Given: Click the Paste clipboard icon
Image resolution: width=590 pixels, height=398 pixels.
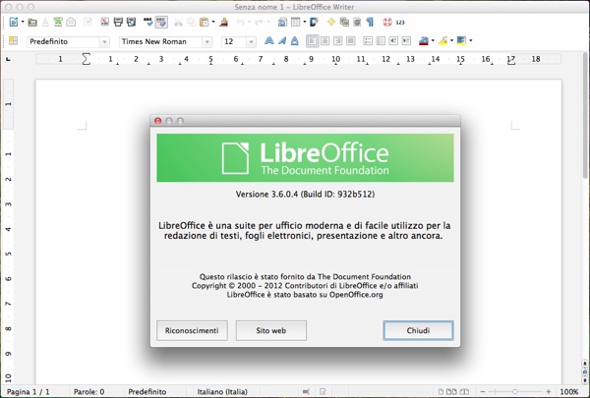Looking at the screenshot, I should click(204, 23).
